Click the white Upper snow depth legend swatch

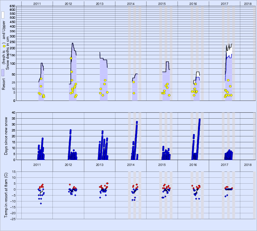point(3,15)
